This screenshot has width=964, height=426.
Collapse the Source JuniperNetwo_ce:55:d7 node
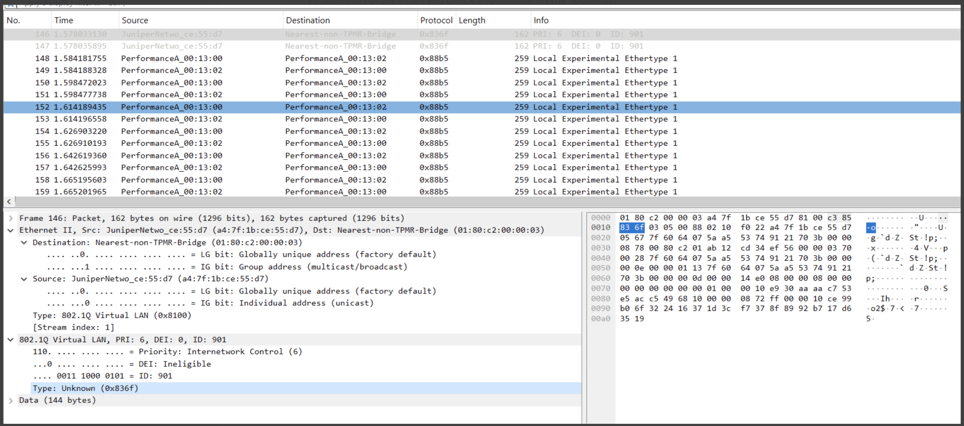pyautogui.click(x=24, y=279)
